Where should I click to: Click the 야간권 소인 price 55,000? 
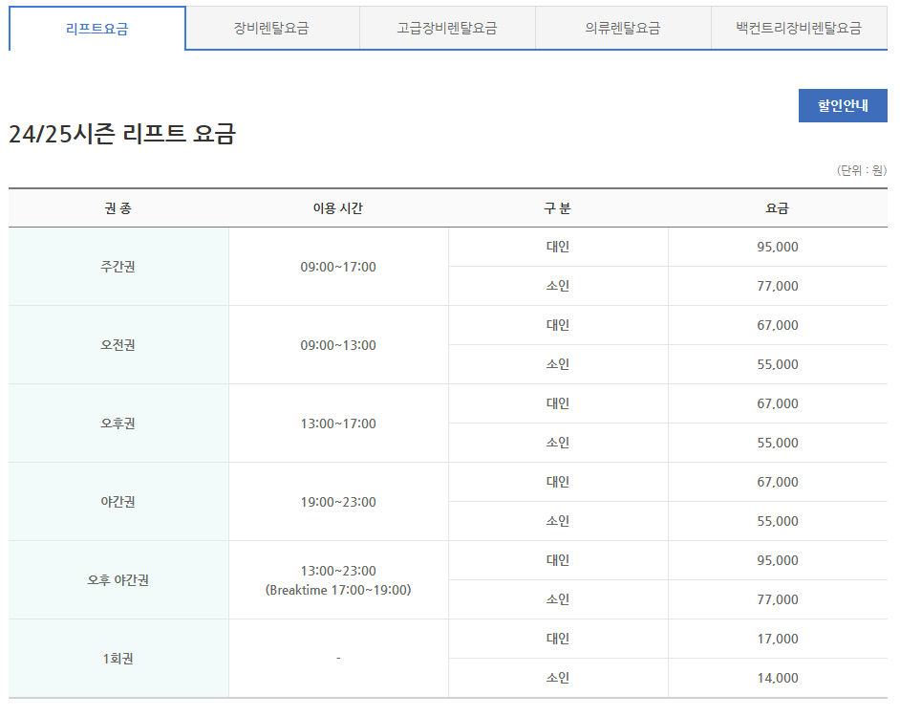click(778, 521)
